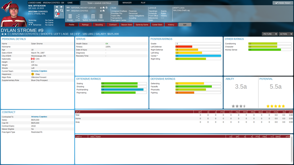The image size is (294, 165).
Task: Open the team History list icon
Action: (101, 17)
